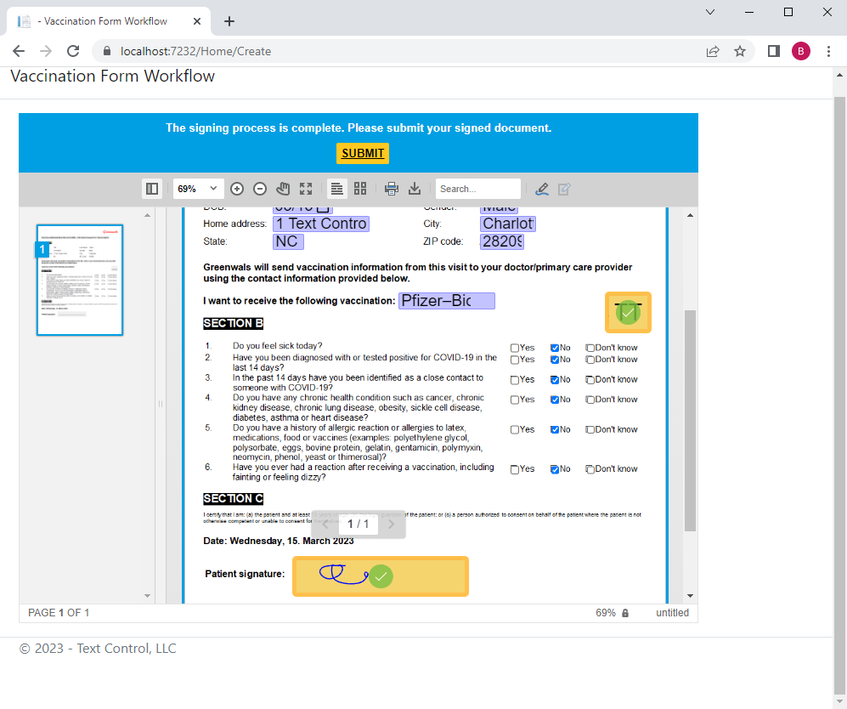This screenshot has height=709, width=847.
Task: Click the address bar URL
Action: (x=195, y=51)
